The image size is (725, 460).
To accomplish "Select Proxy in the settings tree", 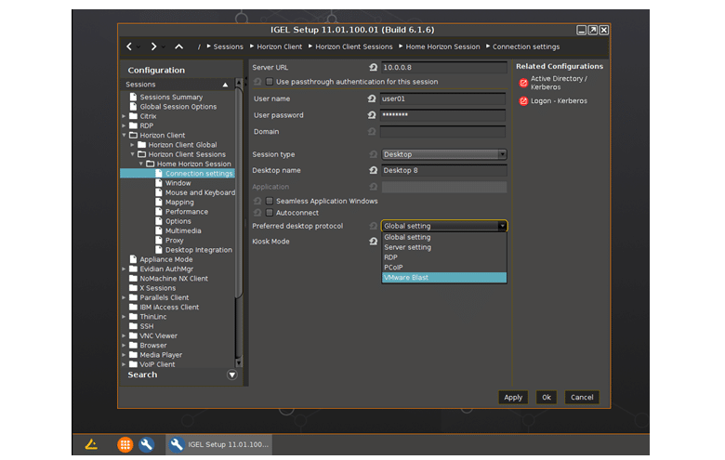I will [175, 241].
